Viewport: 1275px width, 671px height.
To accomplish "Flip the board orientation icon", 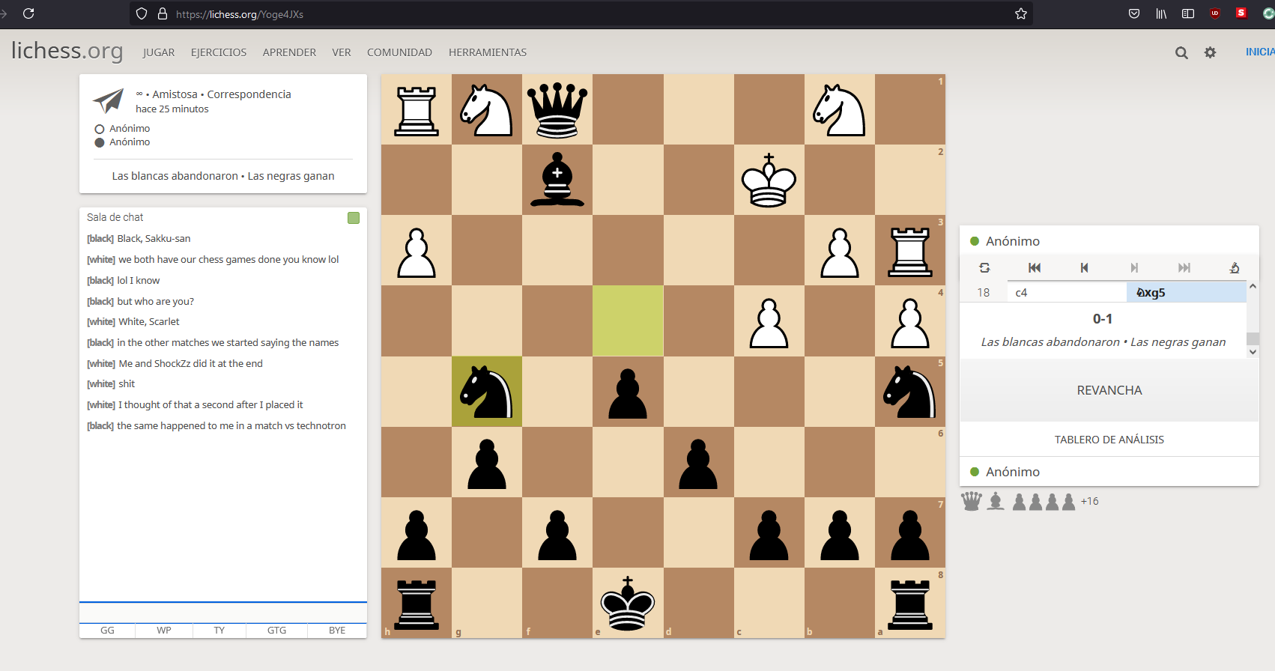I will (x=984, y=267).
